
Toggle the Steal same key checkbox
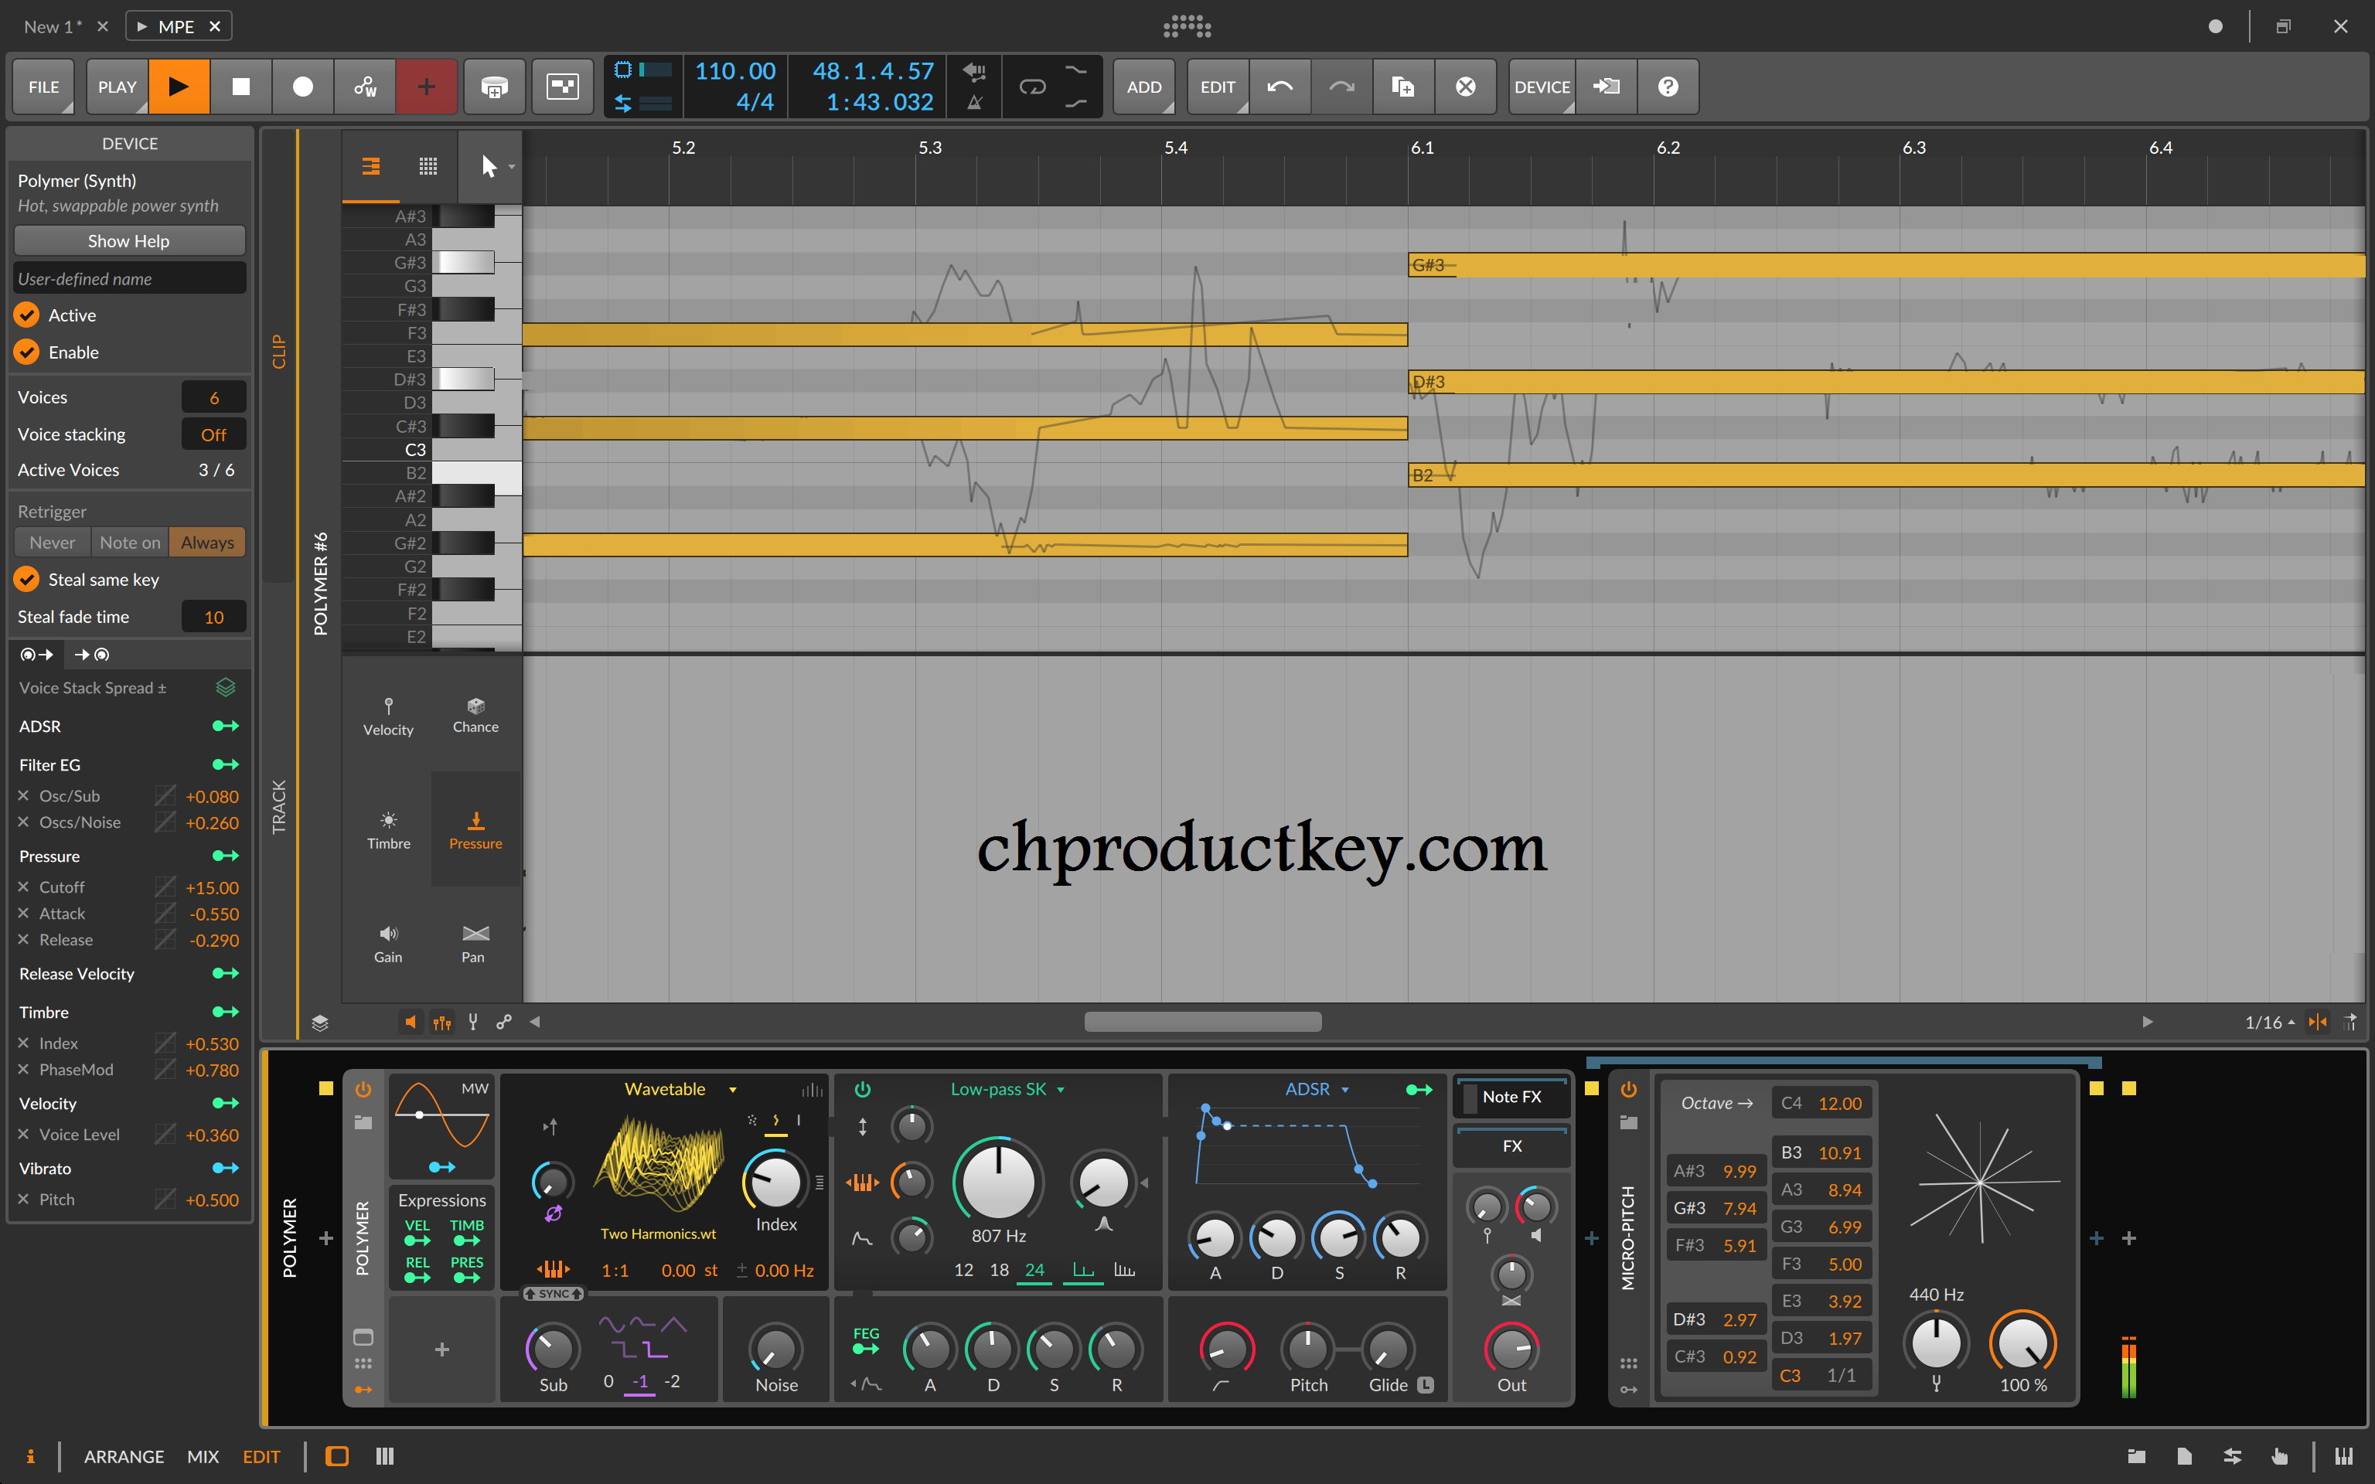pyautogui.click(x=26, y=579)
